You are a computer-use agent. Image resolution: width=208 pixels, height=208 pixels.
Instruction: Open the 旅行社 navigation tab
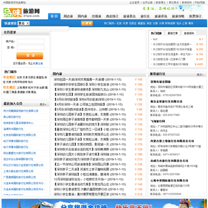[x=145, y=16]
